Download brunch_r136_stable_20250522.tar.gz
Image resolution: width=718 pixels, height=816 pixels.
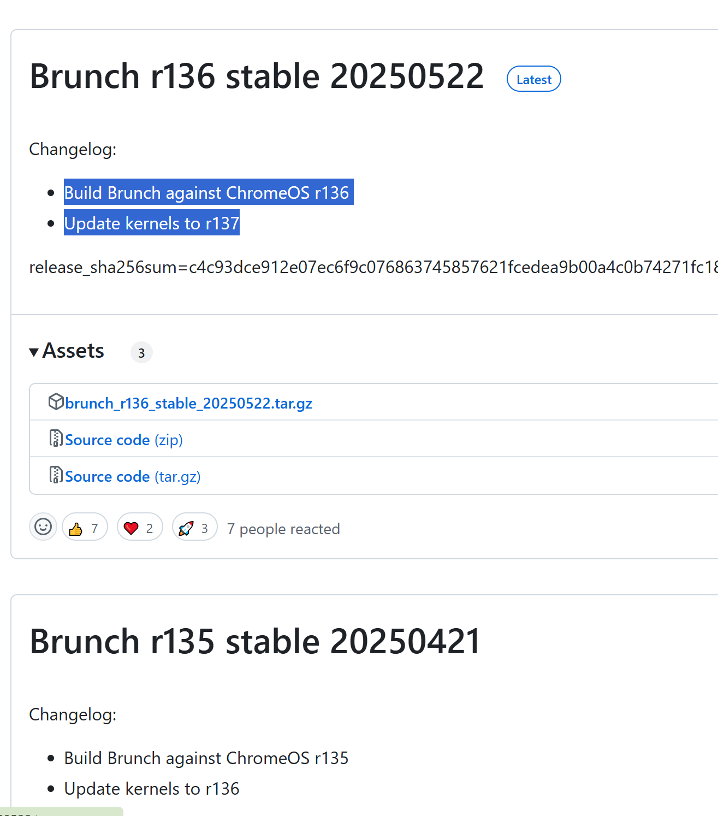[188, 403]
